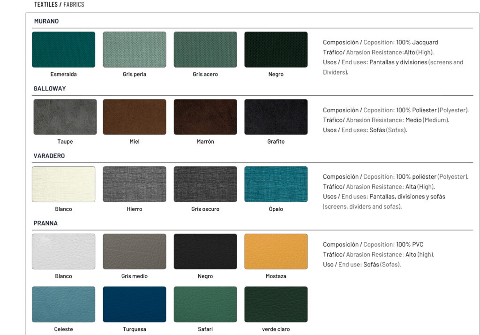Select the Safari green swatch
Image resolution: width=480 pixels, height=335 pixels.
pos(205,304)
